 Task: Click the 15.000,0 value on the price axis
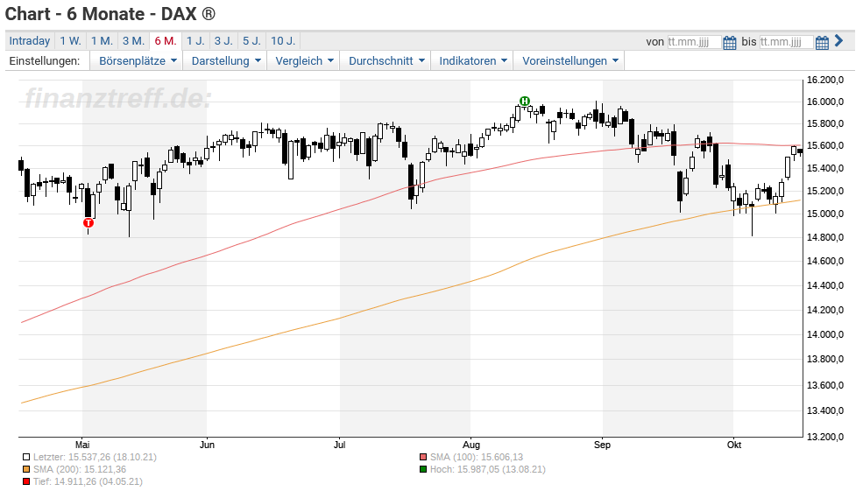coord(825,214)
